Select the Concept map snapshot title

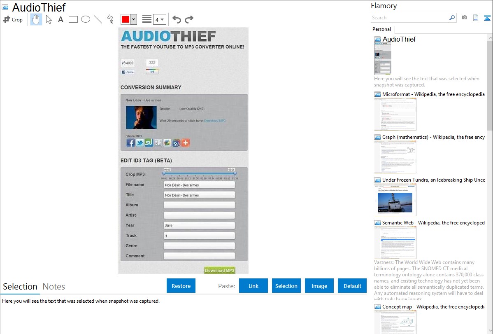click(434, 306)
